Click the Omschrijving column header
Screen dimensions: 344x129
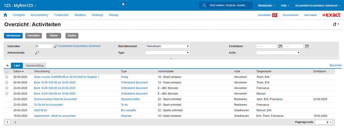click(42, 72)
